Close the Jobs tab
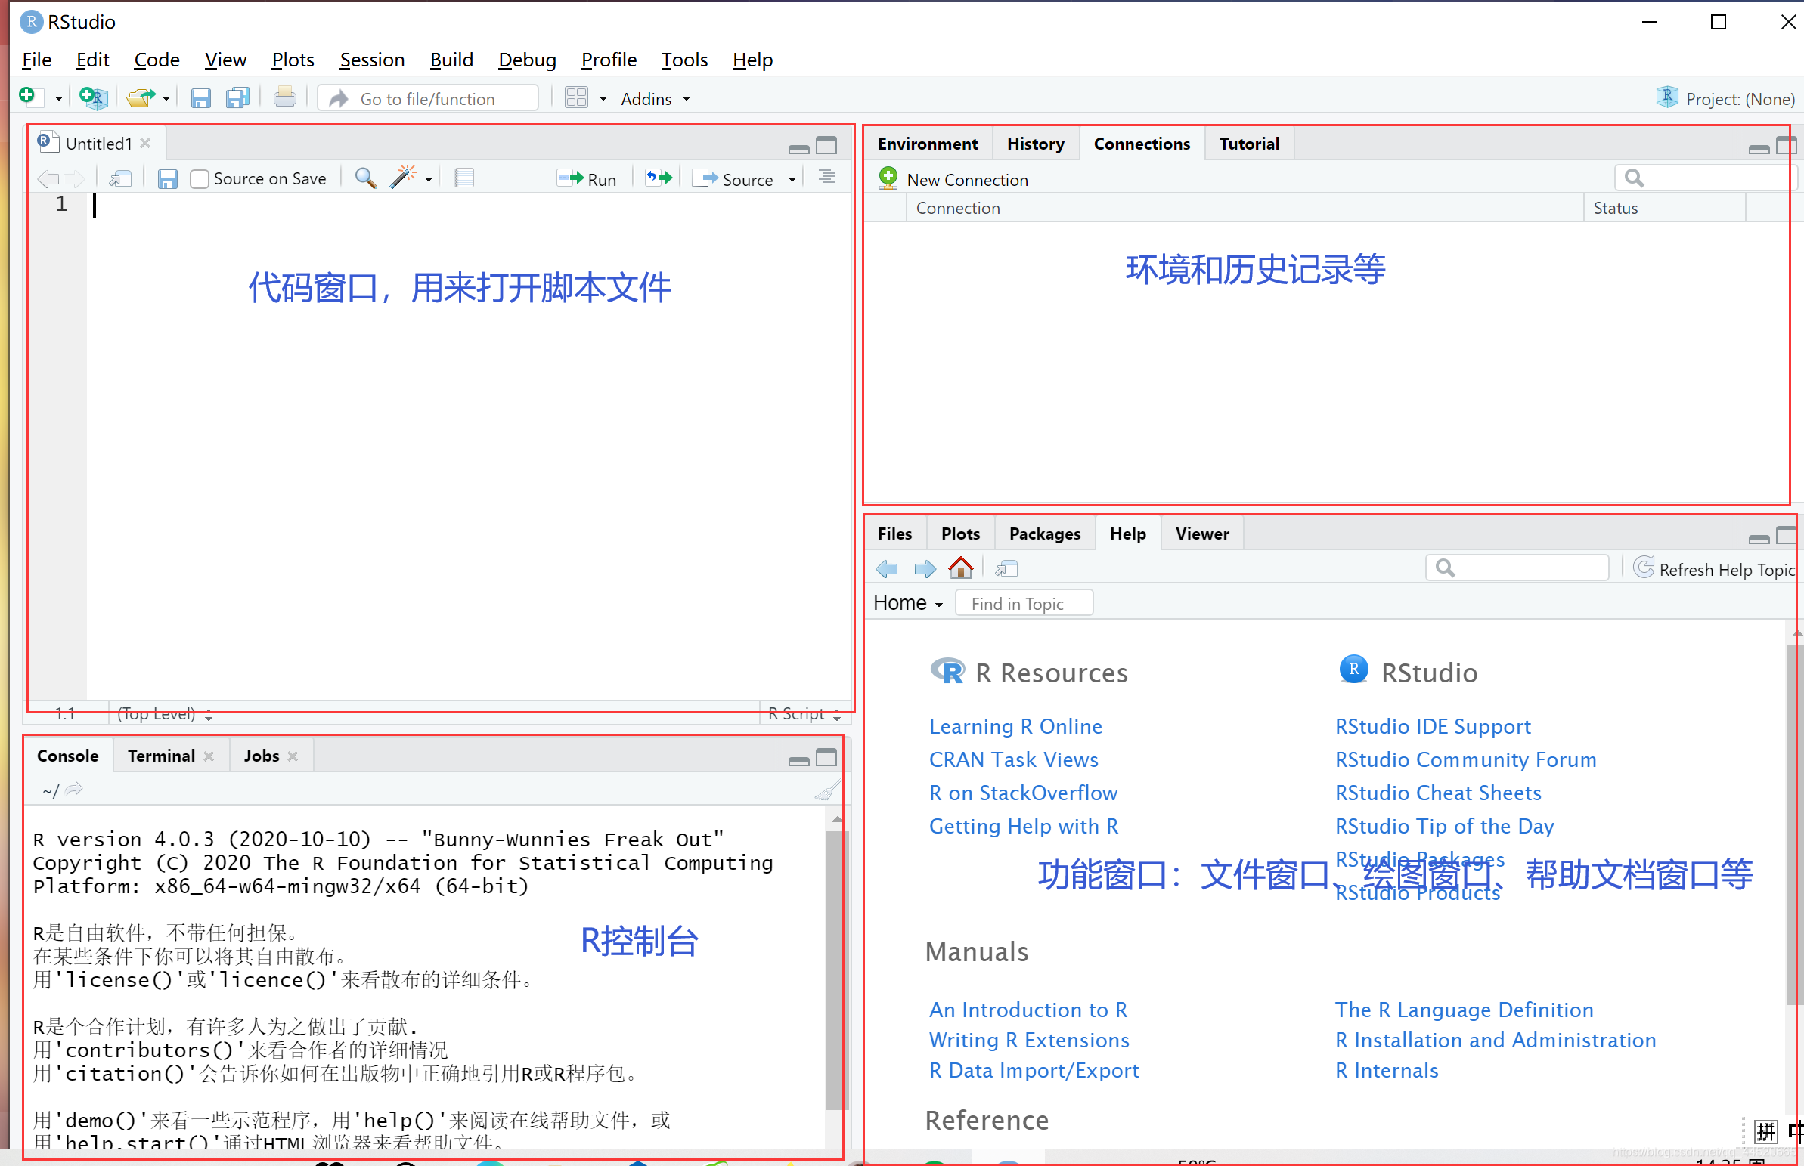 click(x=293, y=756)
